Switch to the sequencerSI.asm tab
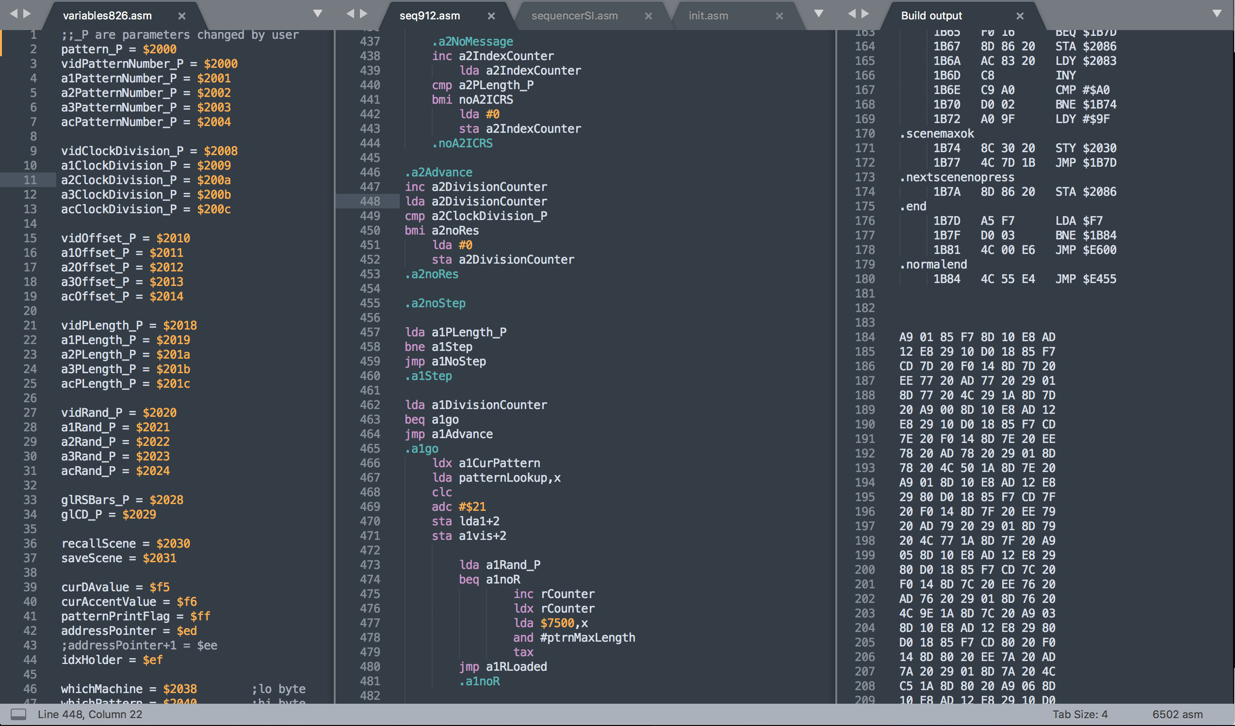Image resolution: width=1235 pixels, height=726 pixels. (x=574, y=16)
